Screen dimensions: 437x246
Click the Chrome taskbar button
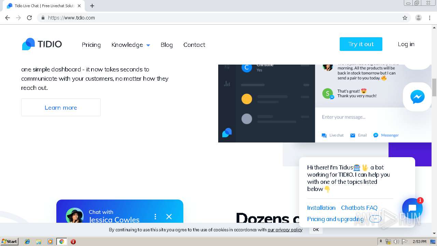click(x=61, y=242)
